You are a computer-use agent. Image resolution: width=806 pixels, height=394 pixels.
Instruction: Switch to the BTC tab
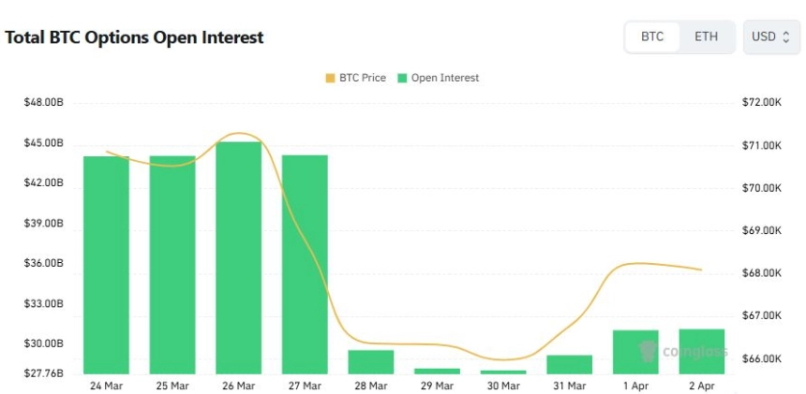[x=652, y=37]
